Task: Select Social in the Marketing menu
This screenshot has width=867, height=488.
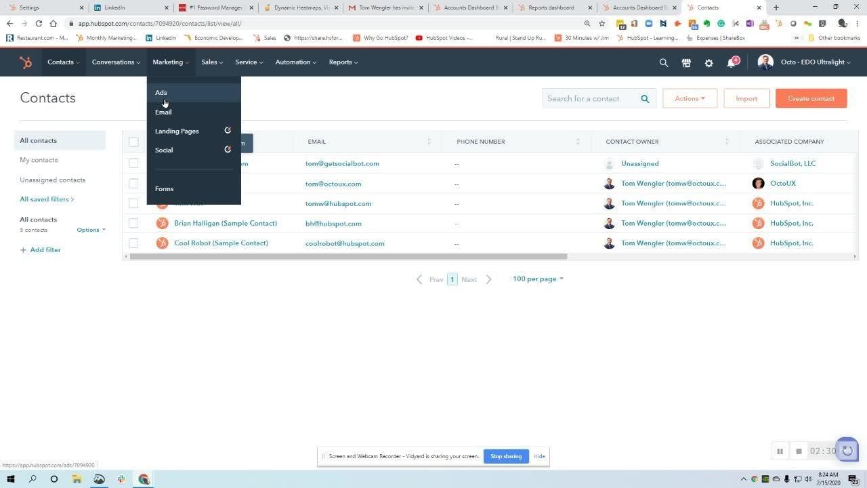Action: coord(194,150)
